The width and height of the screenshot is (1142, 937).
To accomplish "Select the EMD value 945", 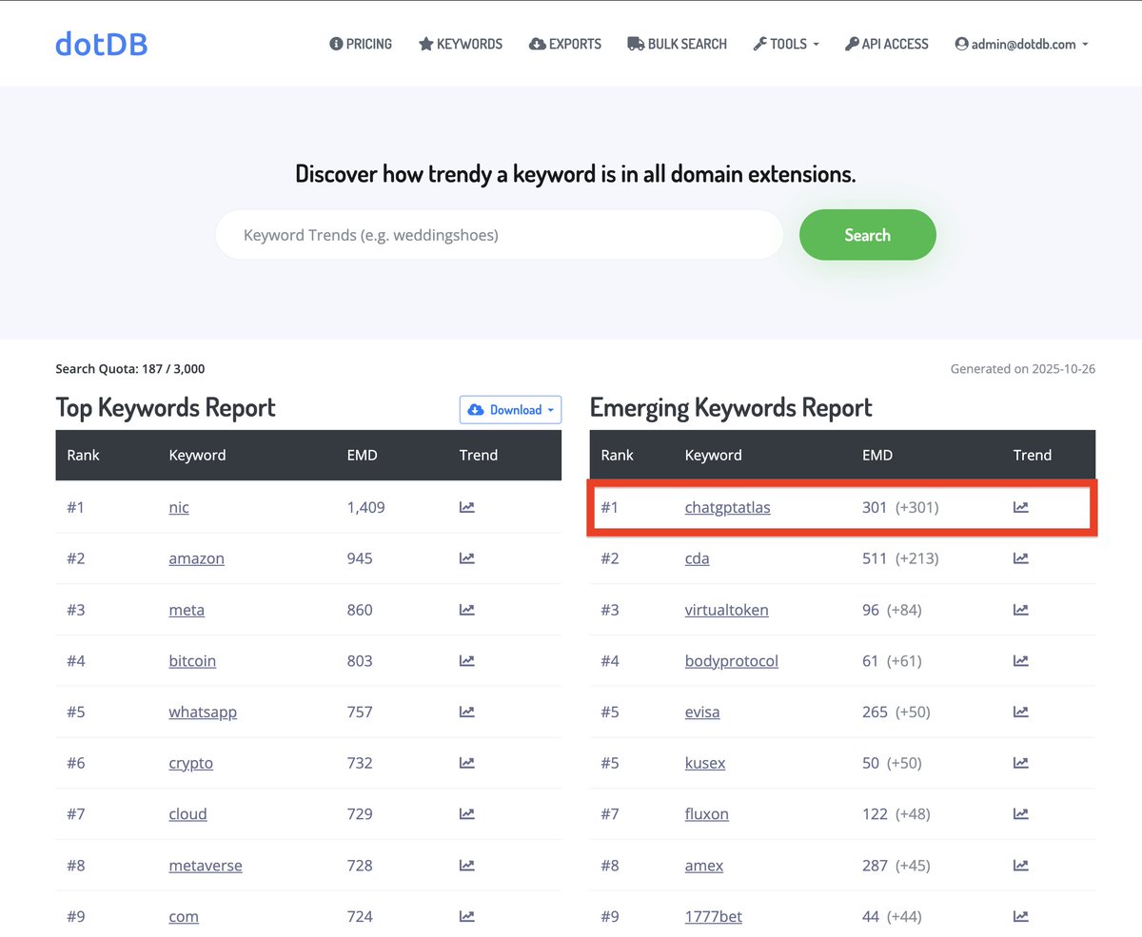I will pyautogui.click(x=360, y=558).
